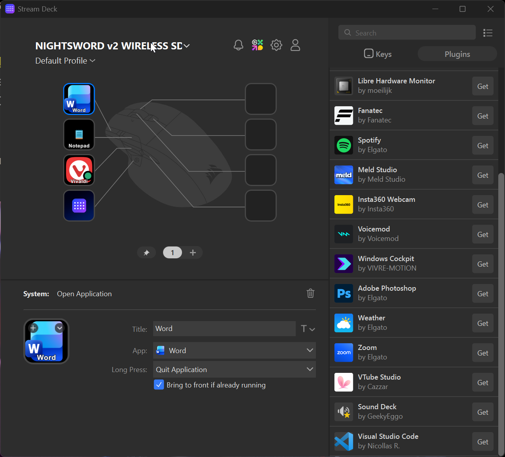Image resolution: width=505 pixels, height=457 pixels.
Task: Select the top empty key slot on right
Action: tap(261, 99)
